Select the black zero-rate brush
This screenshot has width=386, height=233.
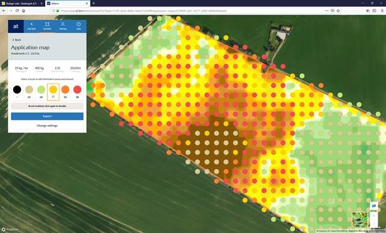coord(17,90)
